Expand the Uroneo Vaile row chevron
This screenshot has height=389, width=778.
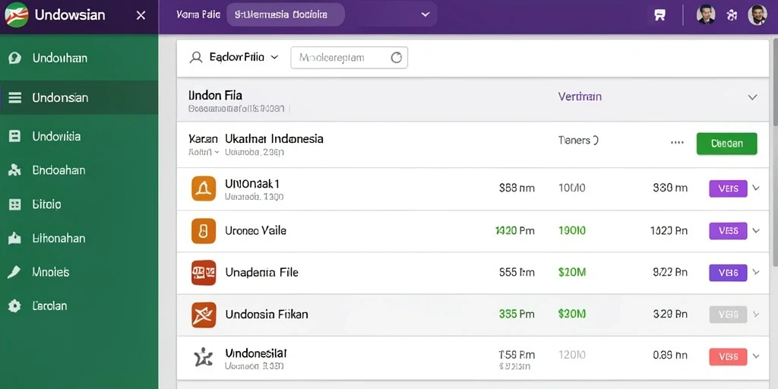tap(756, 230)
